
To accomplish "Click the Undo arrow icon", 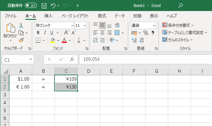I will coord(53,6).
